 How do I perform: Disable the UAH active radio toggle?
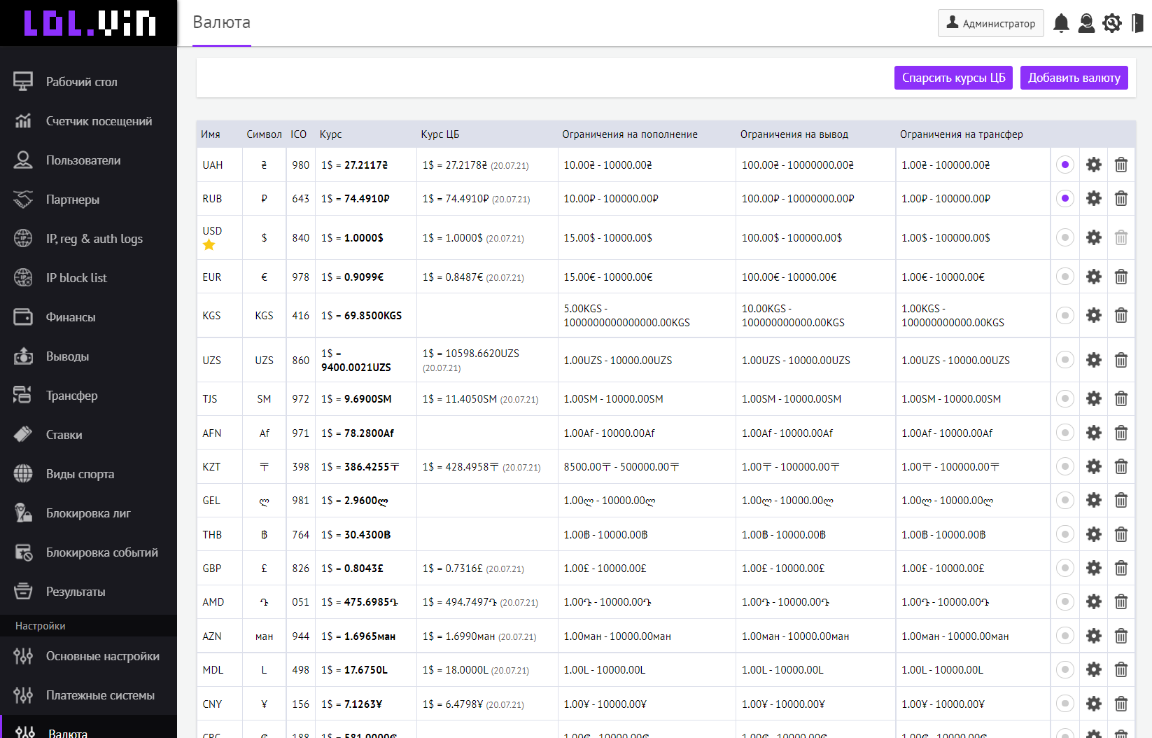(x=1065, y=165)
